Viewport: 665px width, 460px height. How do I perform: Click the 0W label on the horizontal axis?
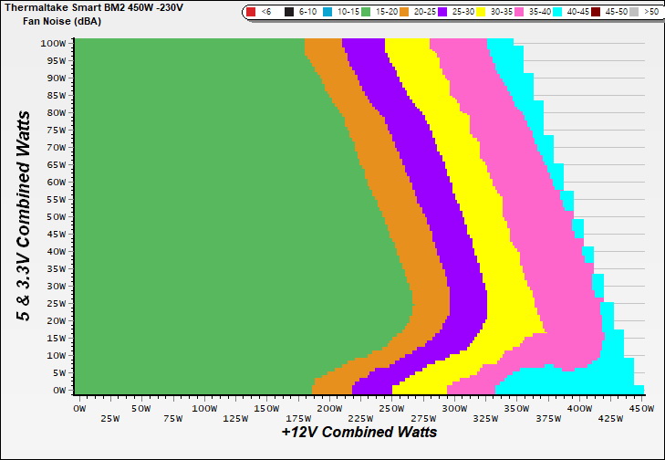79,408
